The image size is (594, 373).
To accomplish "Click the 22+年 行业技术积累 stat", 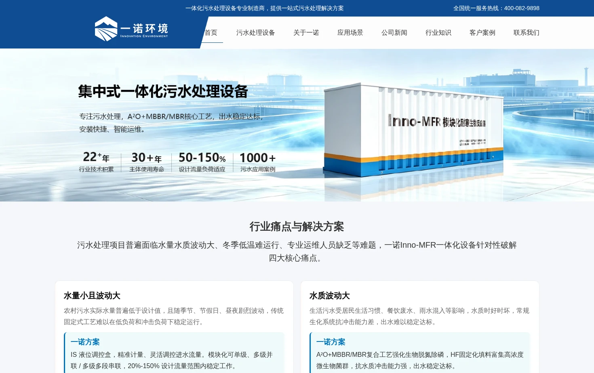I will (96, 162).
